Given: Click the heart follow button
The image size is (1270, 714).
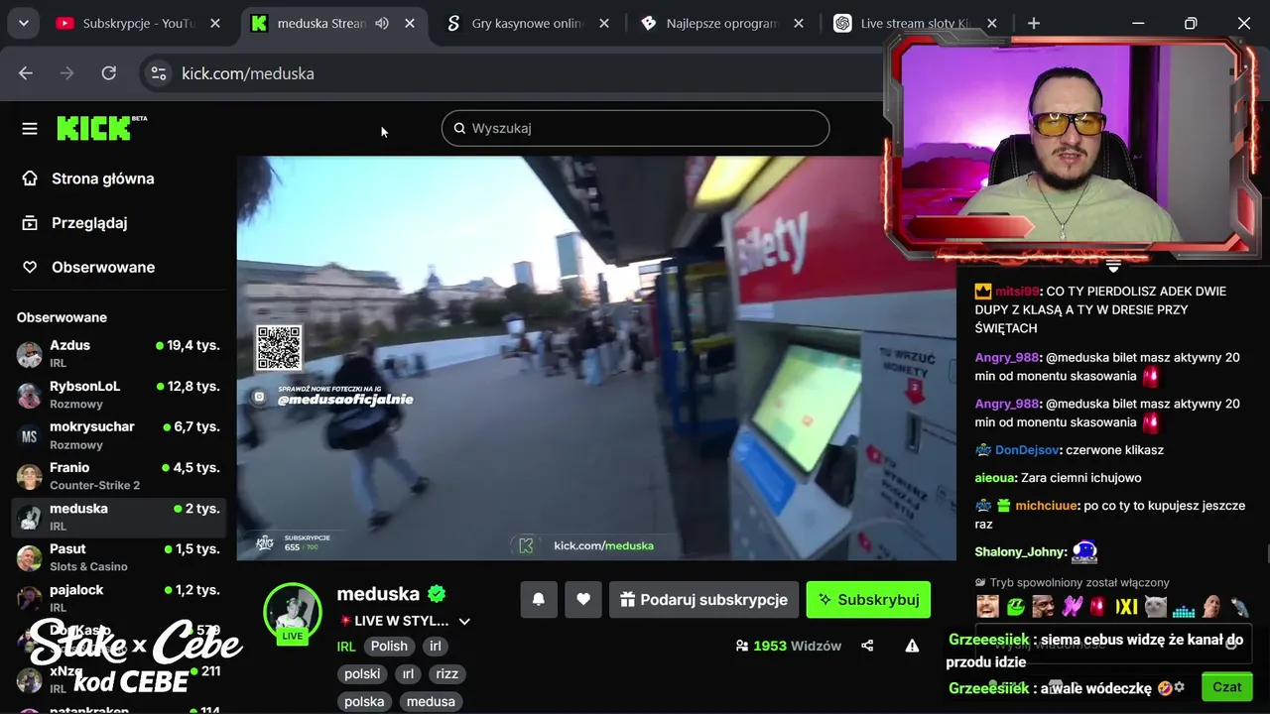Looking at the screenshot, I should point(583,599).
